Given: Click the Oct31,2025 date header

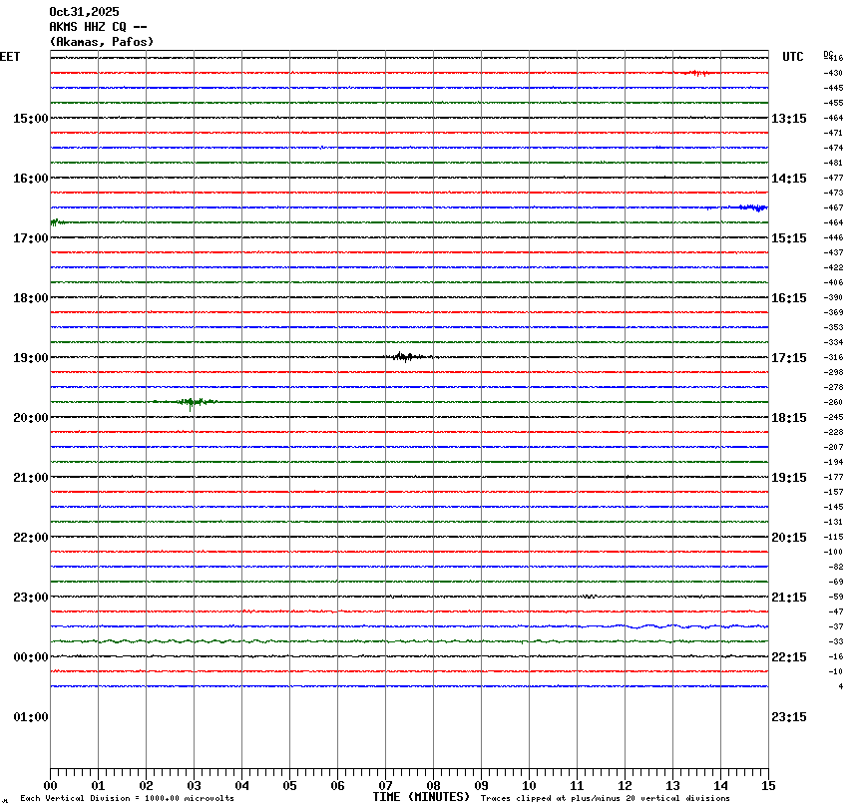Looking at the screenshot, I should pos(84,12).
